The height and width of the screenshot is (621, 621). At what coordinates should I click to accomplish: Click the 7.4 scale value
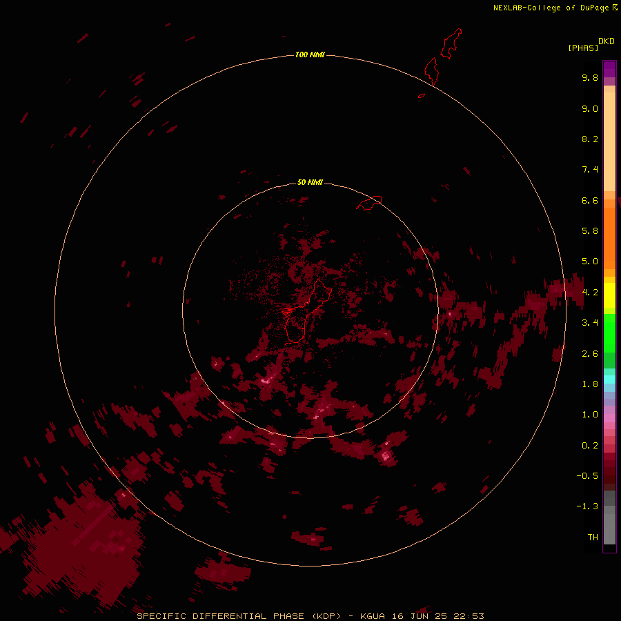point(590,170)
